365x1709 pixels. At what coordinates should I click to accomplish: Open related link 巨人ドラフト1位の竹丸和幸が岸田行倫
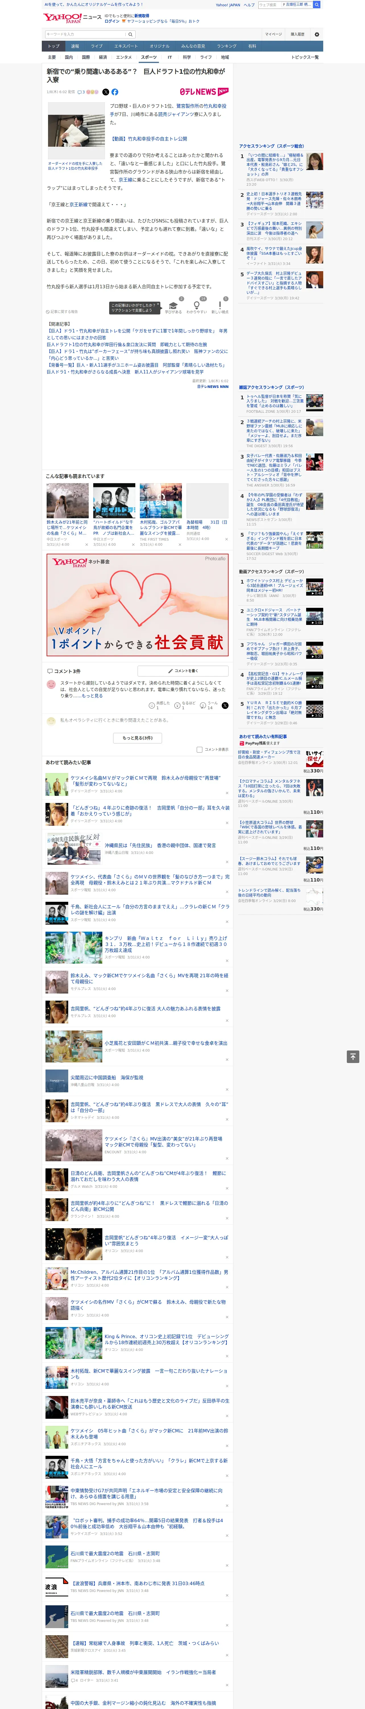coord(126,345)
